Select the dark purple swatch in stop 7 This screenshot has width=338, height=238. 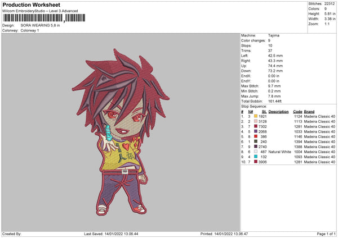click(x=256, y=147)
